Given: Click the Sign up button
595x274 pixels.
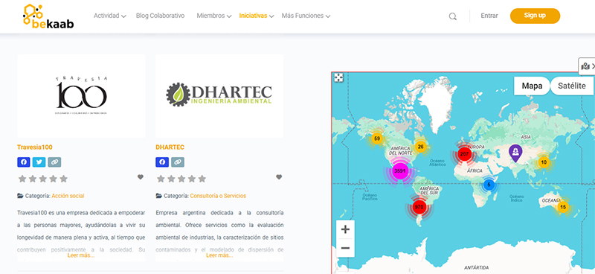Looking at the screenshot, I should (x=535, y=16).
